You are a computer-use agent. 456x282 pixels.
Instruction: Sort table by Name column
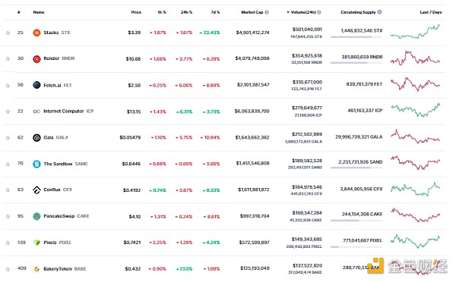click(x=39, y=12)
